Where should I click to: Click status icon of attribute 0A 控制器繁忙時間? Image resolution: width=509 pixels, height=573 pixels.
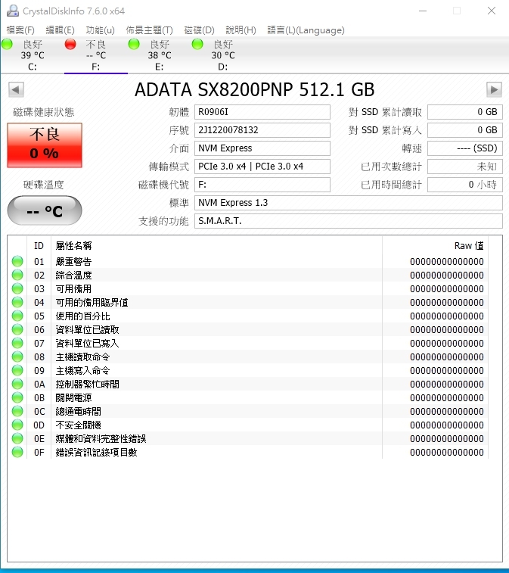(17, 384)
